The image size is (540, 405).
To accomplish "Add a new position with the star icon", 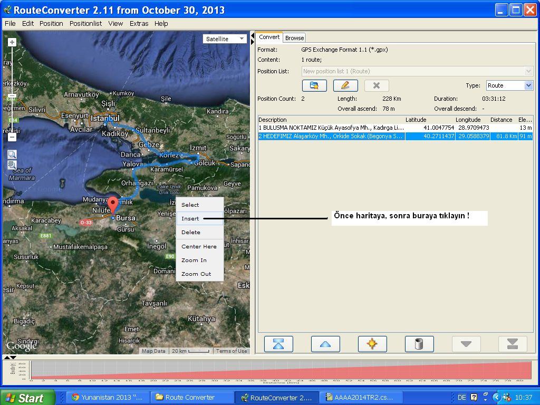I will pos(372,343).
